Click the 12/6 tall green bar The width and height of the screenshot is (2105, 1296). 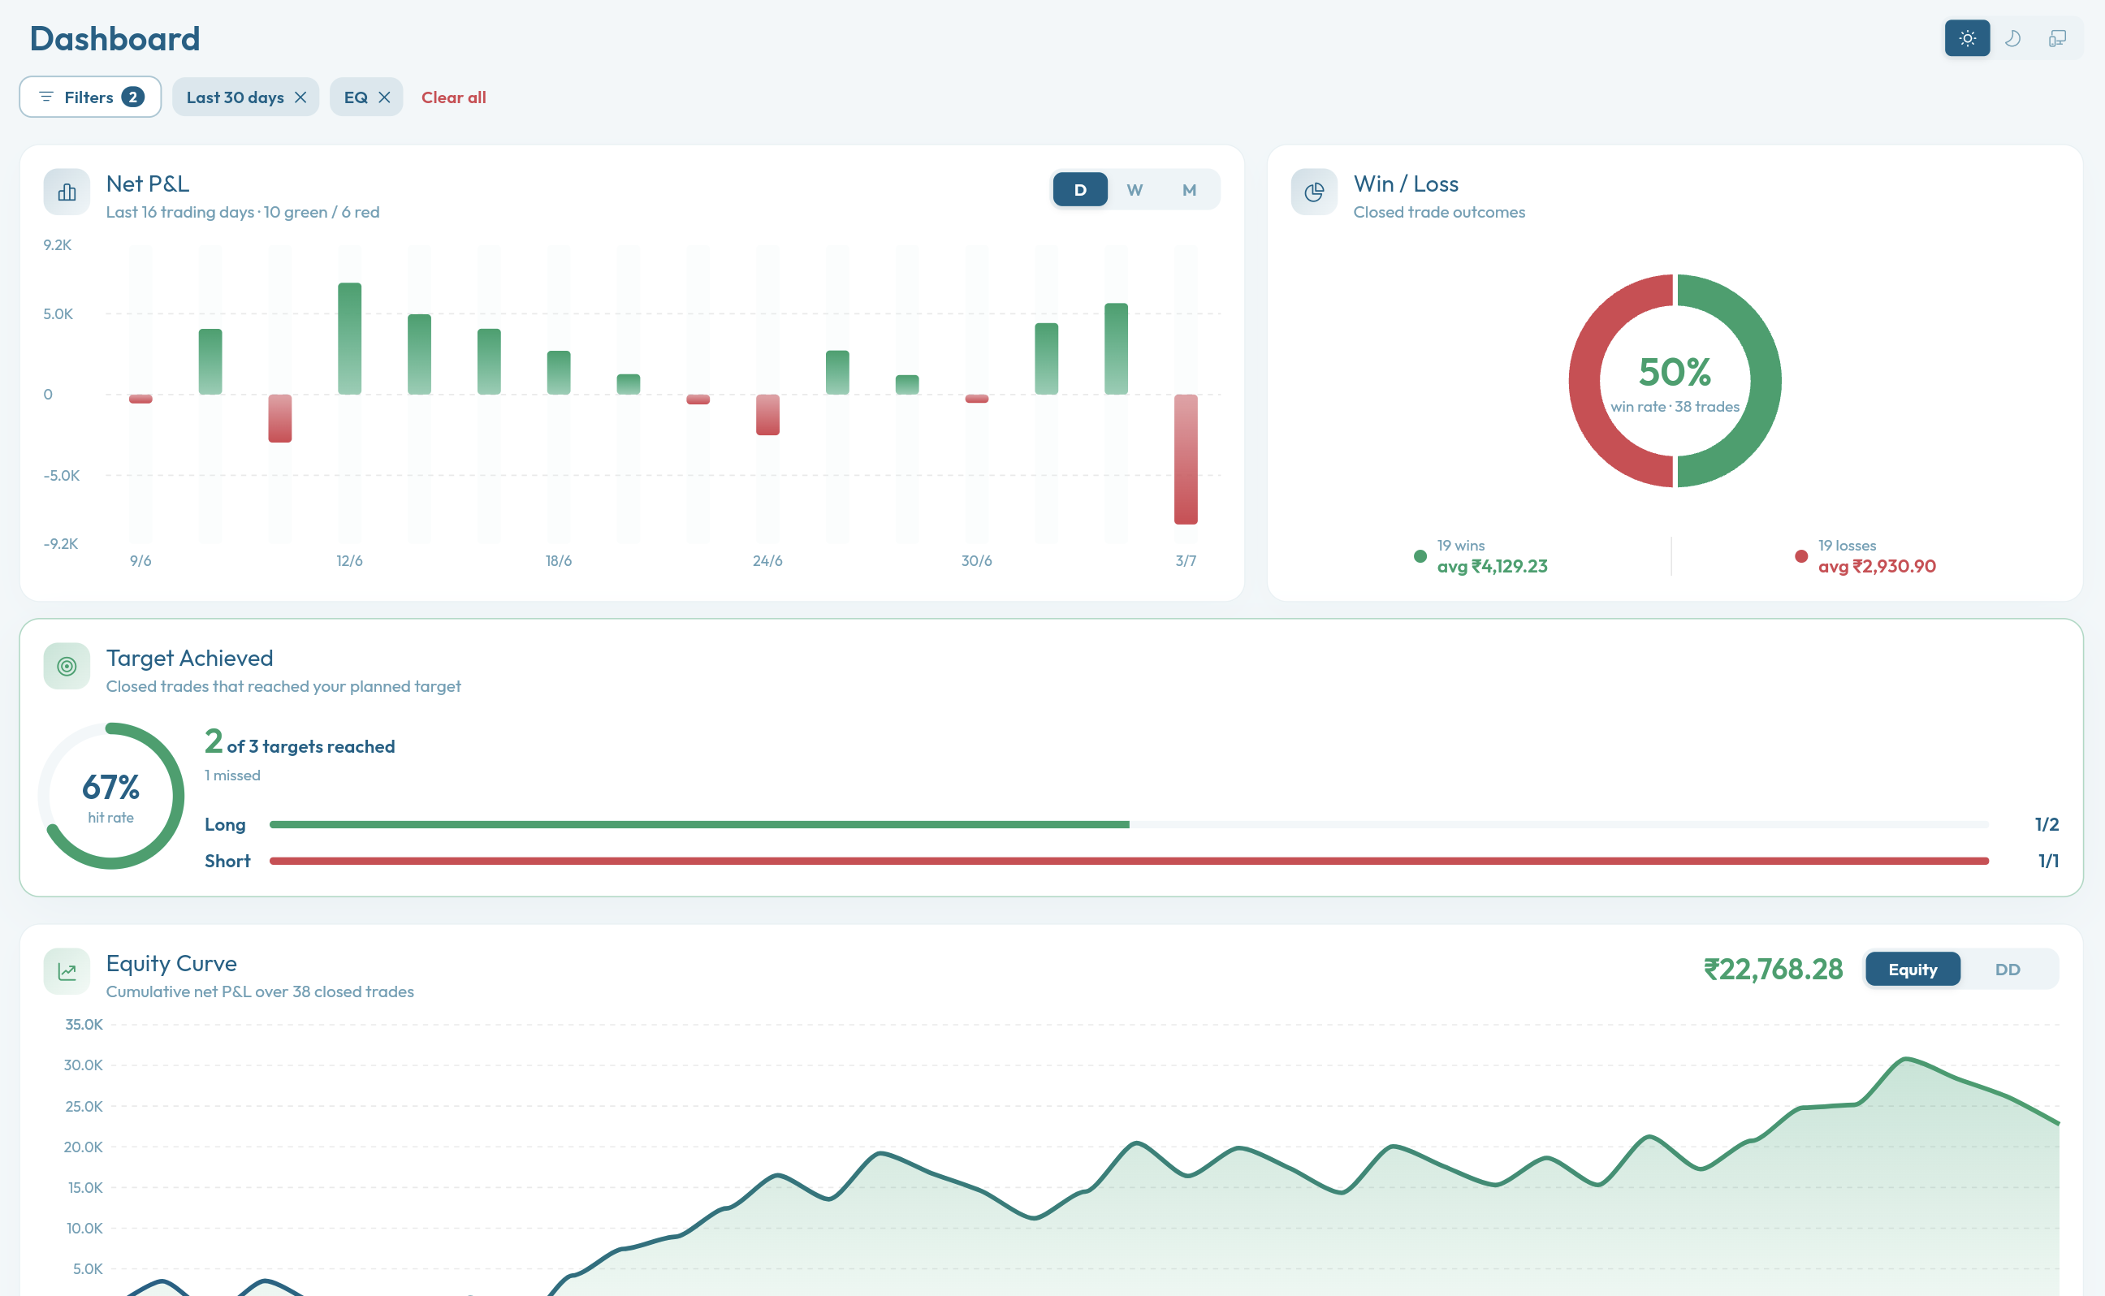[350, 339]
